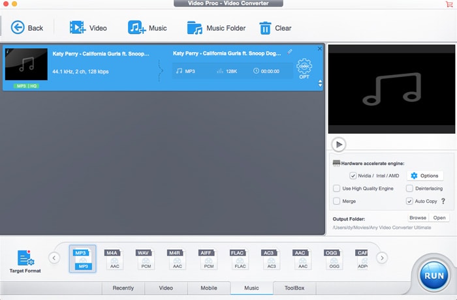
Task: Edit output file name with pencil icon
Action: click(289, 52)
